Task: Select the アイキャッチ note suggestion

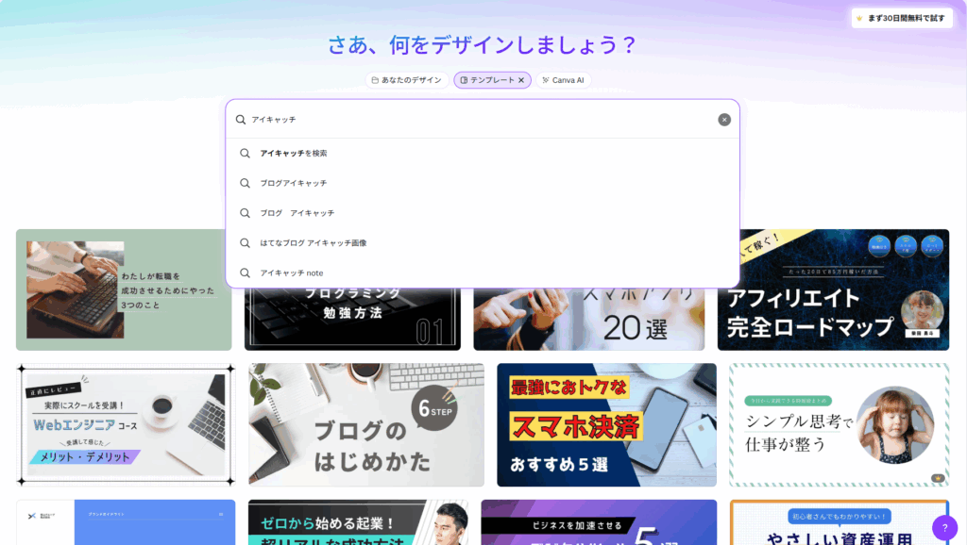Action: [292, 272]
